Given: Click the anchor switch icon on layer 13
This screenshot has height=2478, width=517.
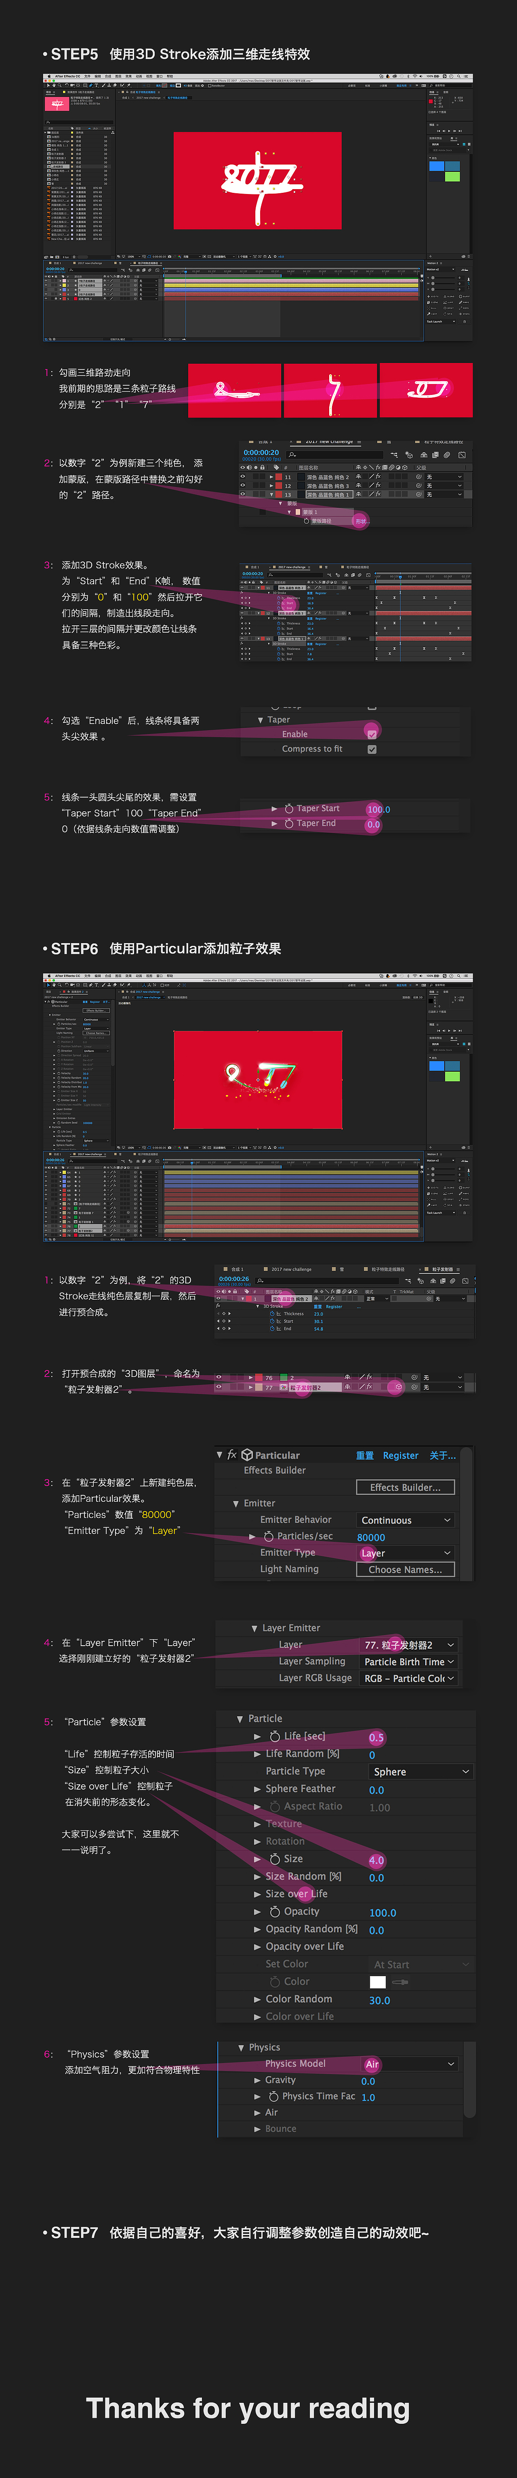Looking at the screenshot, I should point(357,494).
